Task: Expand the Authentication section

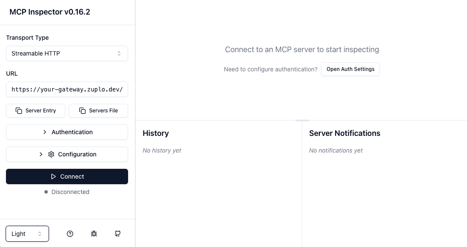Action: coord(67,132)
